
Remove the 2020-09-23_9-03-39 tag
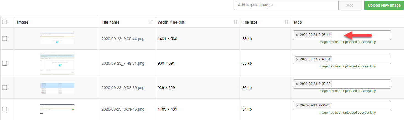(297, 84)
